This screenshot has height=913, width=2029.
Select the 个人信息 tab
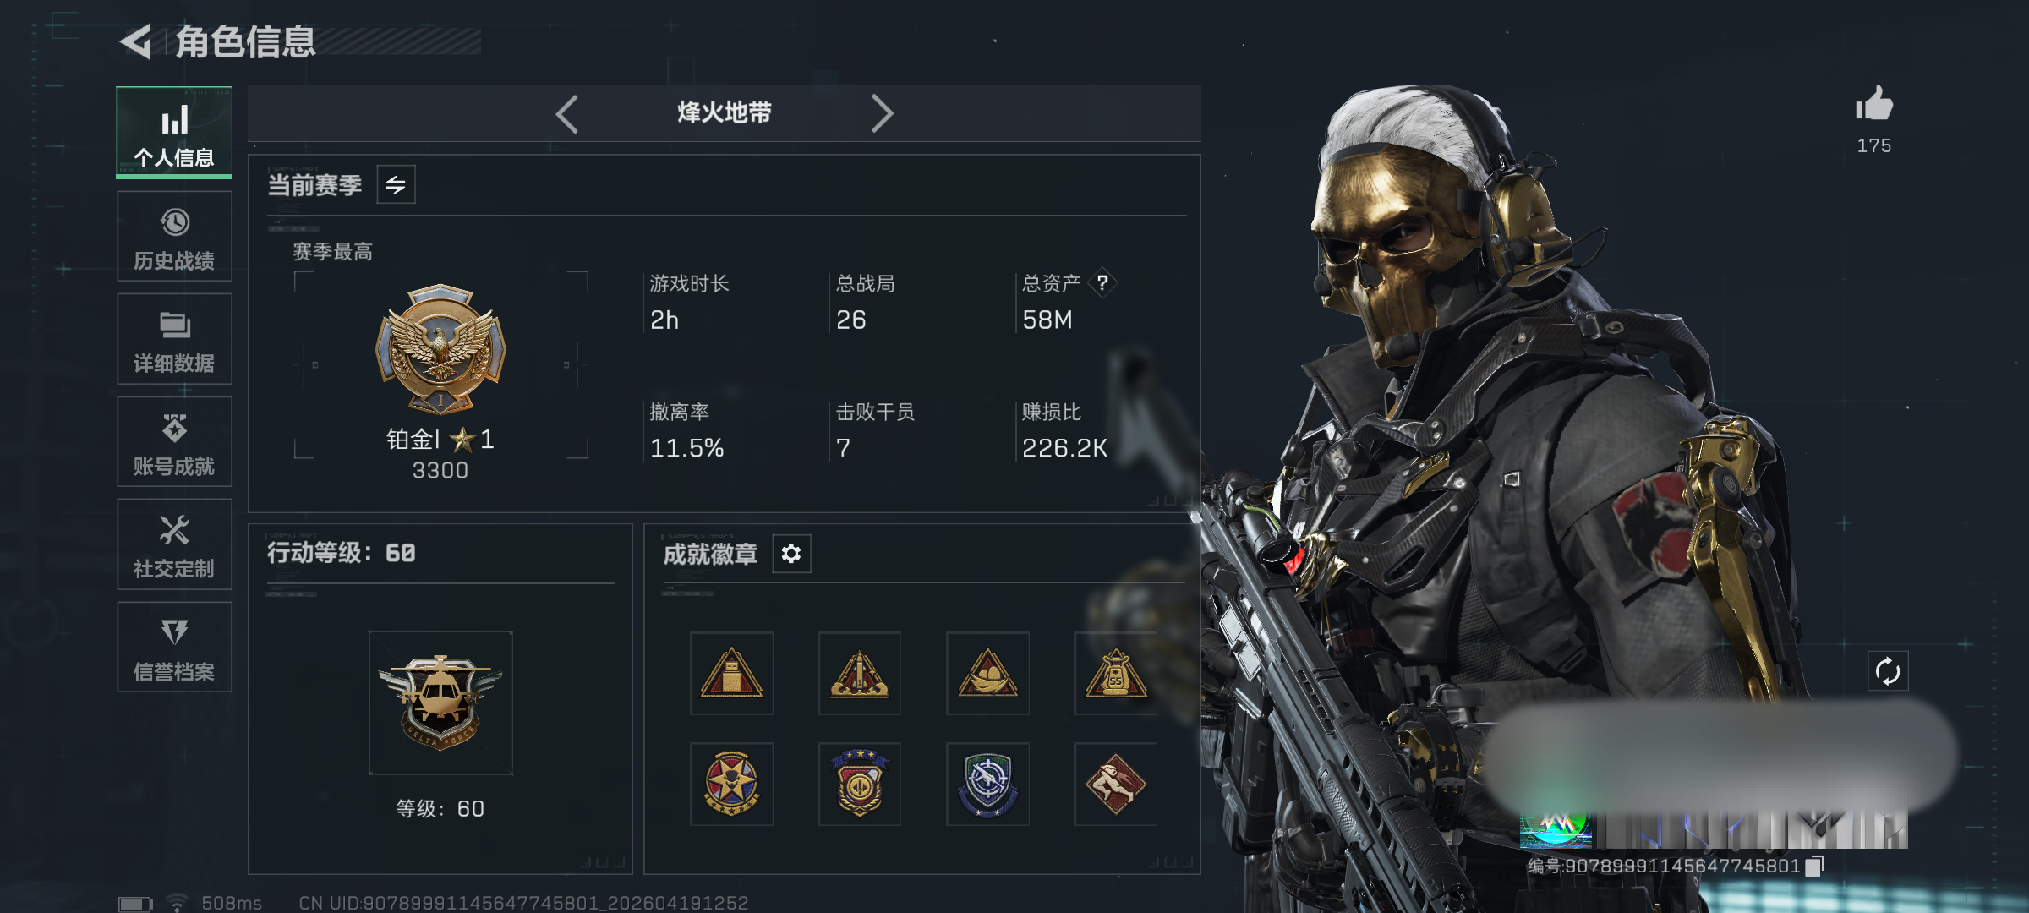[x=174, y=133]
